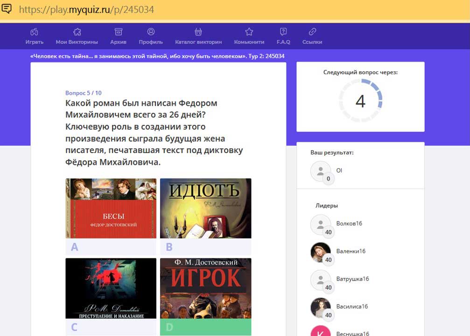Click the F.A.Q question mark icon

coord(283,32)
